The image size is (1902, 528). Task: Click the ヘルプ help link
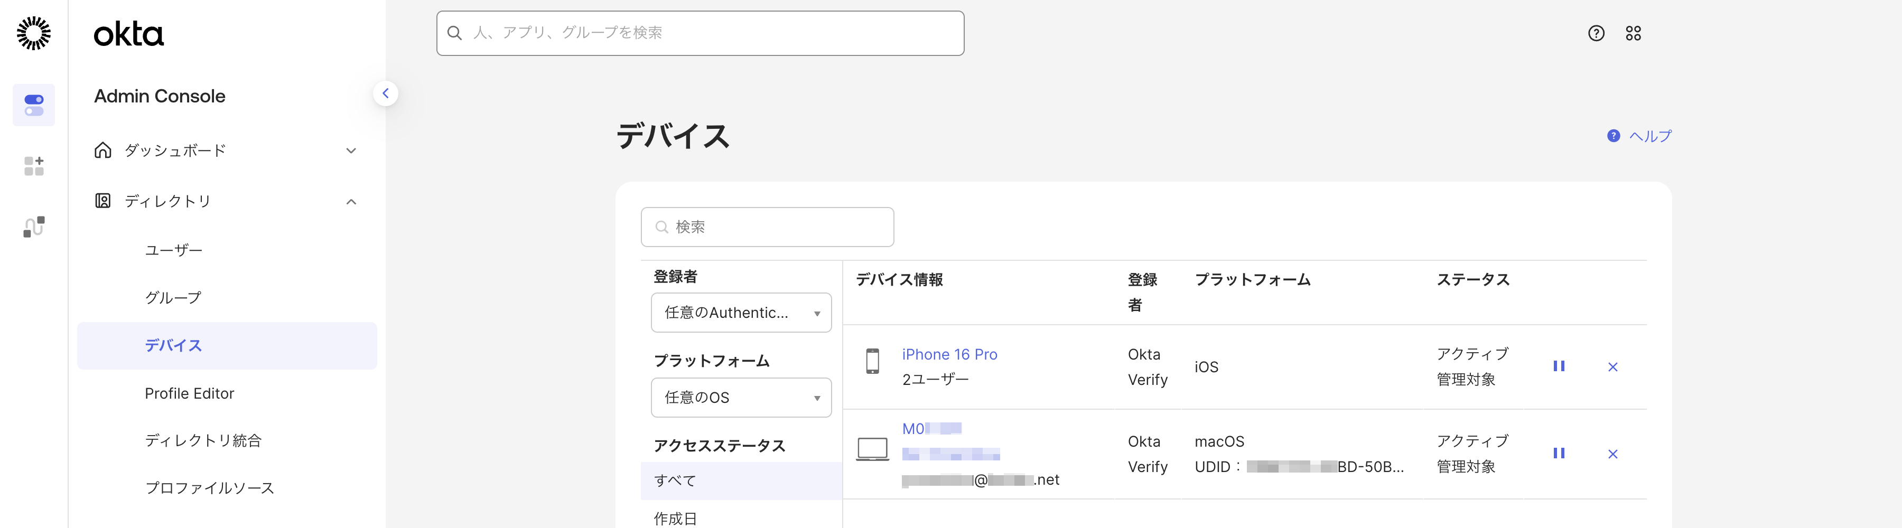1649,136
